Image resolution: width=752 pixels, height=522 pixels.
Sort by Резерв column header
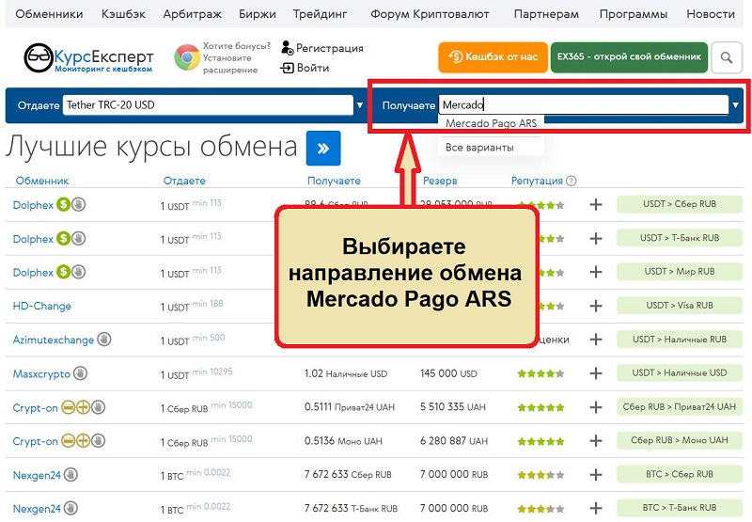coord(440,181)
